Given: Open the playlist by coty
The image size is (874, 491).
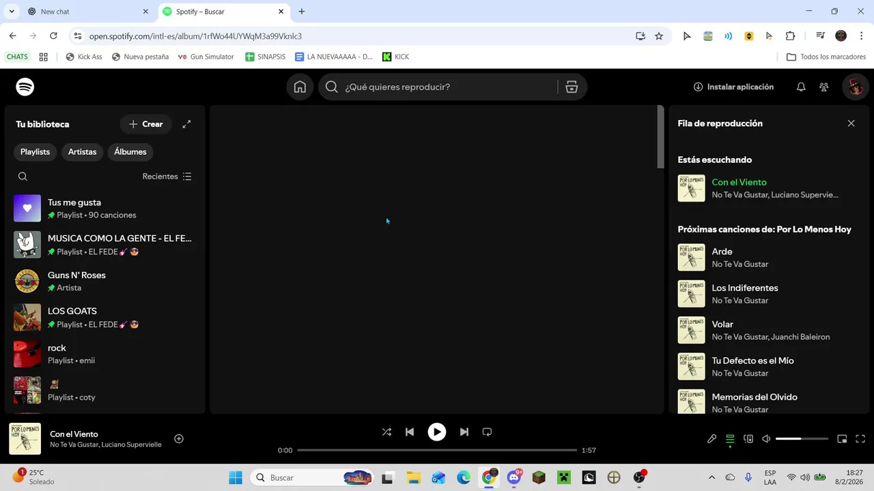Looking at the screenshot, I should point(104,390).
